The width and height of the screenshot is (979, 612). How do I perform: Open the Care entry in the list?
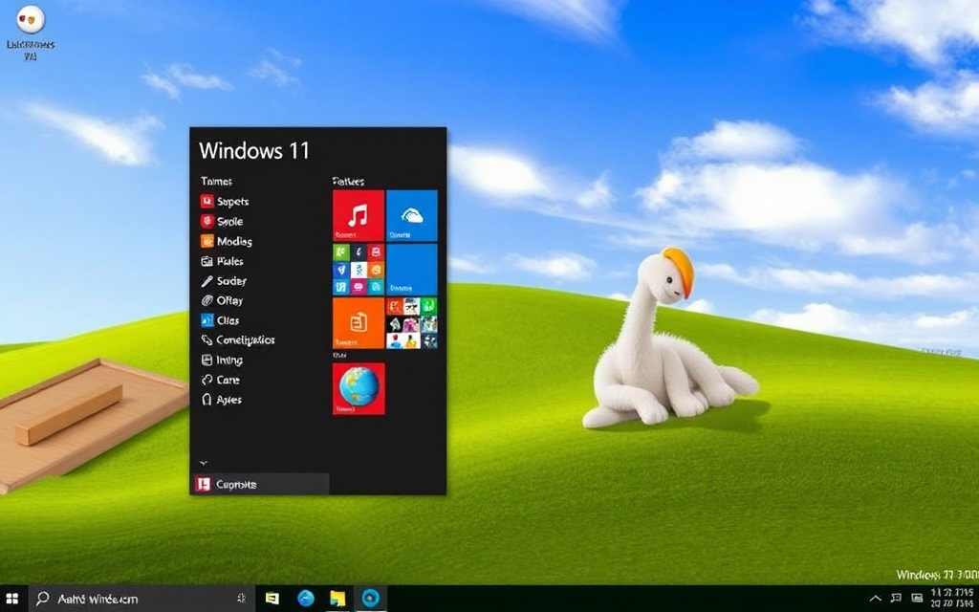point(221,380)
